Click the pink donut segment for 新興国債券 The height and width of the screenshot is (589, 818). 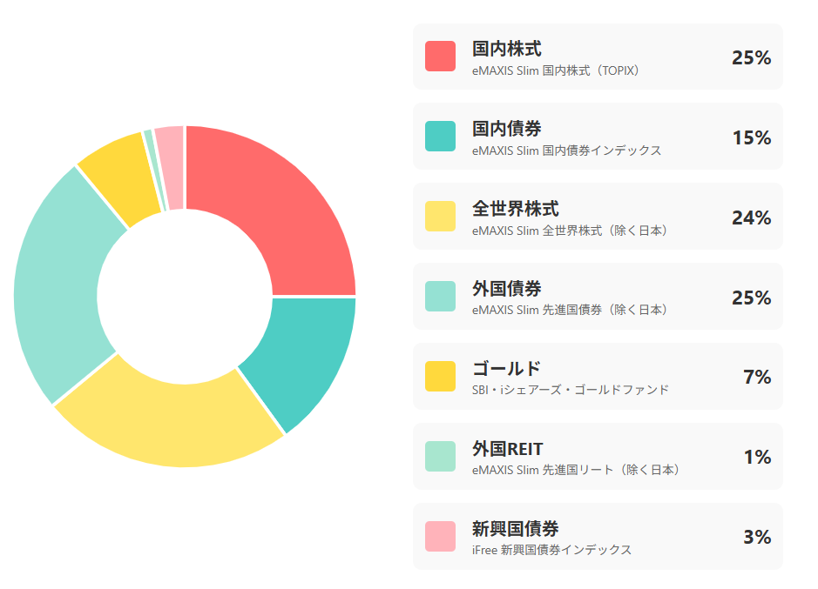[x=171, y=167]
